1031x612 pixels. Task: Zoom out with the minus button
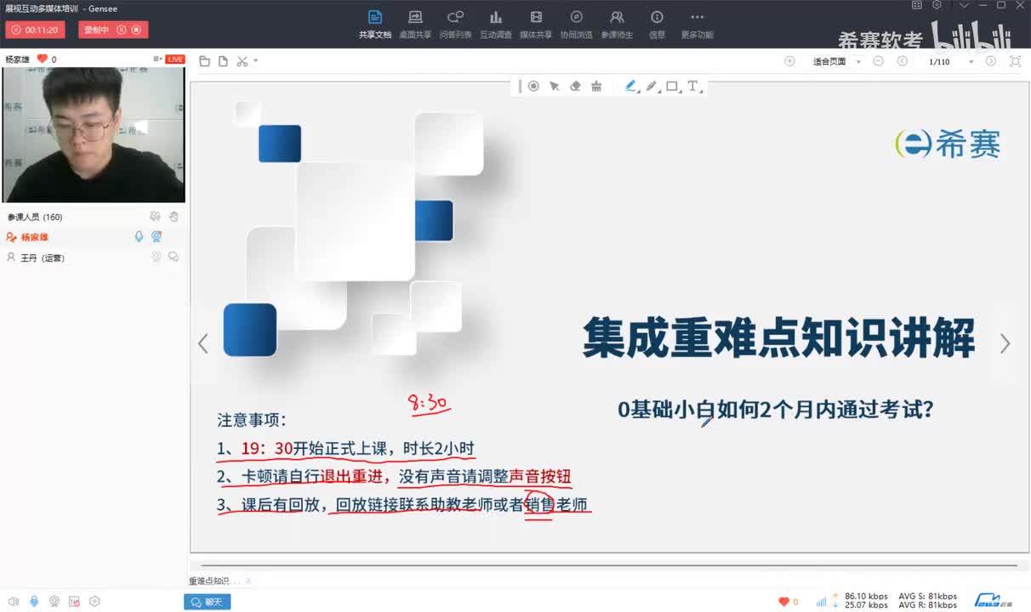click(x=879, y=61)
